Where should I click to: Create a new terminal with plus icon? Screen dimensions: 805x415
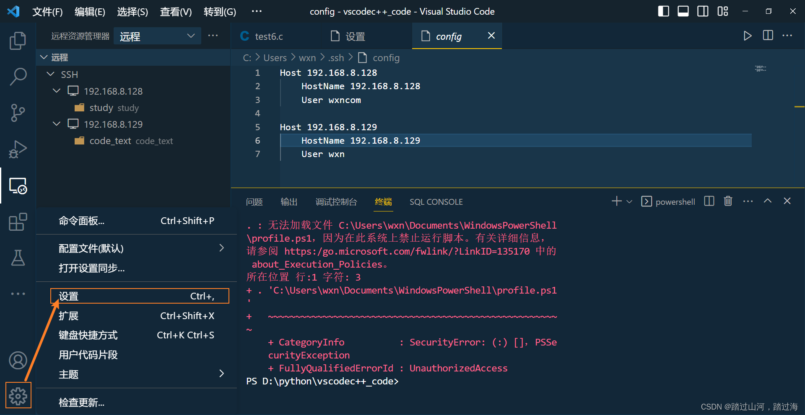pos(616,201)
